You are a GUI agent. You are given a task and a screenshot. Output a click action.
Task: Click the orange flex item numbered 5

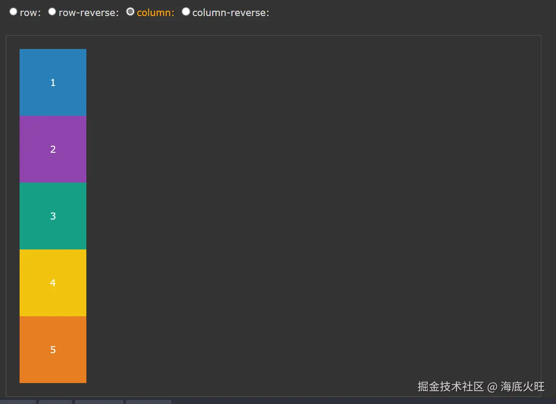[x=53, y=350]
